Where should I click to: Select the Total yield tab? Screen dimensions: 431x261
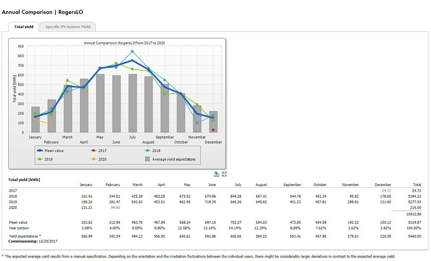coord(24,27)
